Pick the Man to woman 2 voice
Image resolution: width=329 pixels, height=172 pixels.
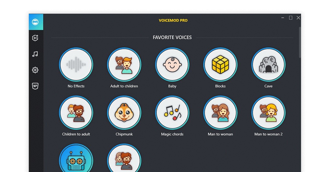(268, 113)
